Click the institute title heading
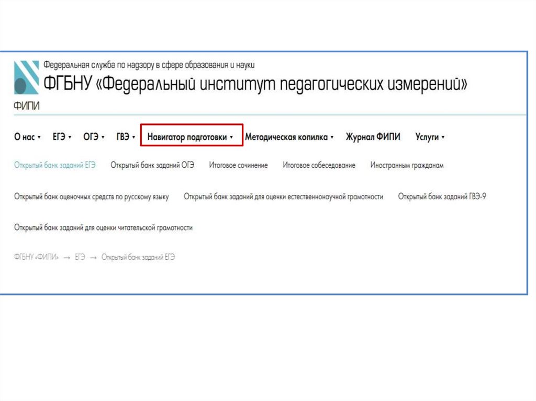536x401 pixels. [255, 84]
